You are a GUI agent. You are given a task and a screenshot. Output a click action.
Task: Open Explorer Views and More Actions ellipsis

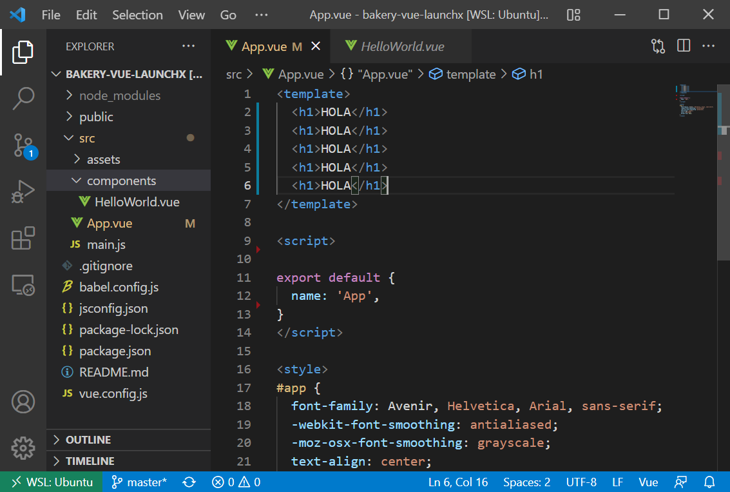189,46
